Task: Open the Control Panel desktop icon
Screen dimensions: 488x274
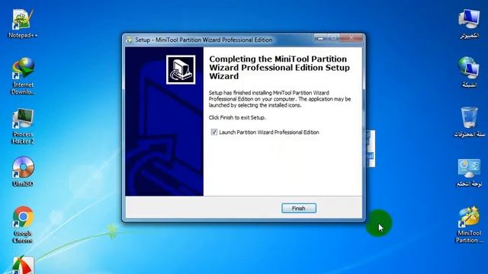Action: click(469, 173)
